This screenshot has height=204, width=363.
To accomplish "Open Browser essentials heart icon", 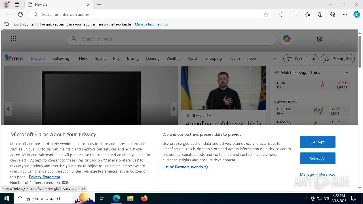I will pyautogui.click(x=332, y=14).
